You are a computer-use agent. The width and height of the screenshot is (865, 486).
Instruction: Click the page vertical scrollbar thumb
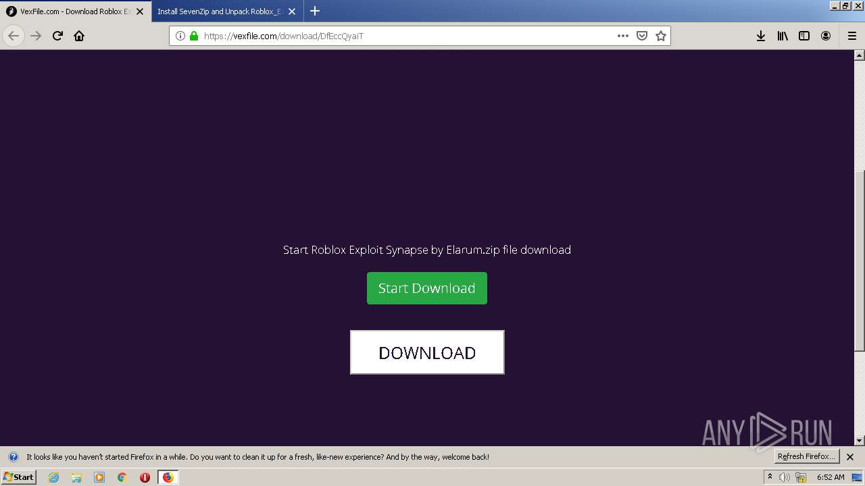(x=860, y=260)
